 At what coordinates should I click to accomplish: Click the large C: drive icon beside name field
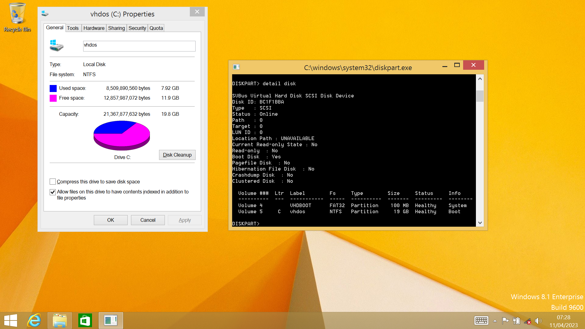coord(56,46)
